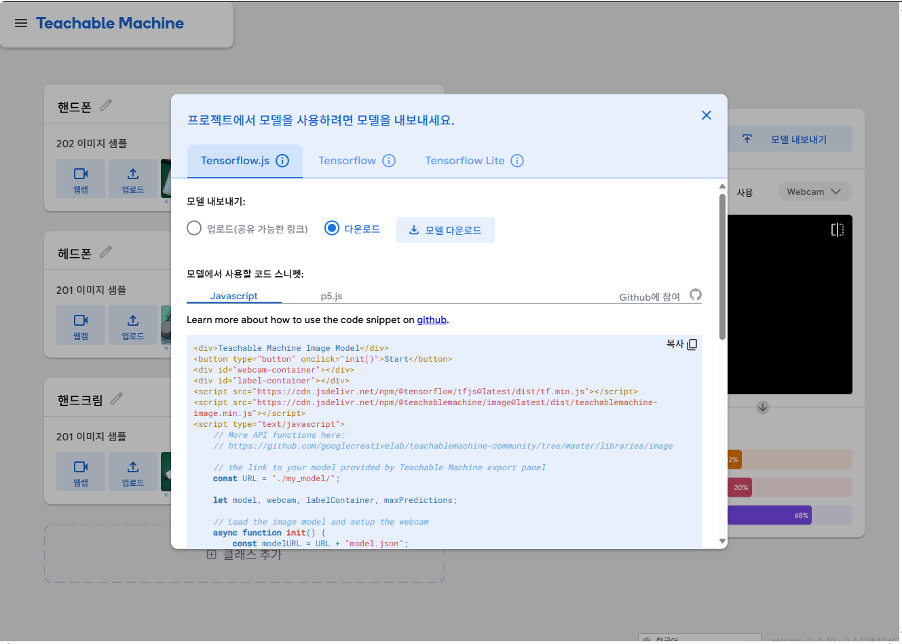Open the hamburger menu beside Teachable Machine

(x=21, y=23)
